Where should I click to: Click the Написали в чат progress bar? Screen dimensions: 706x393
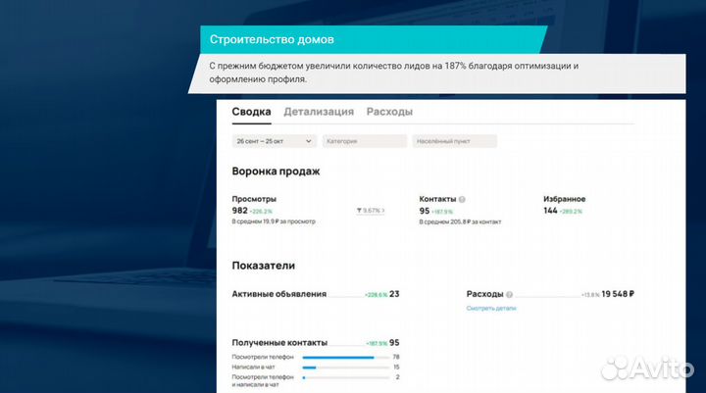346,368
